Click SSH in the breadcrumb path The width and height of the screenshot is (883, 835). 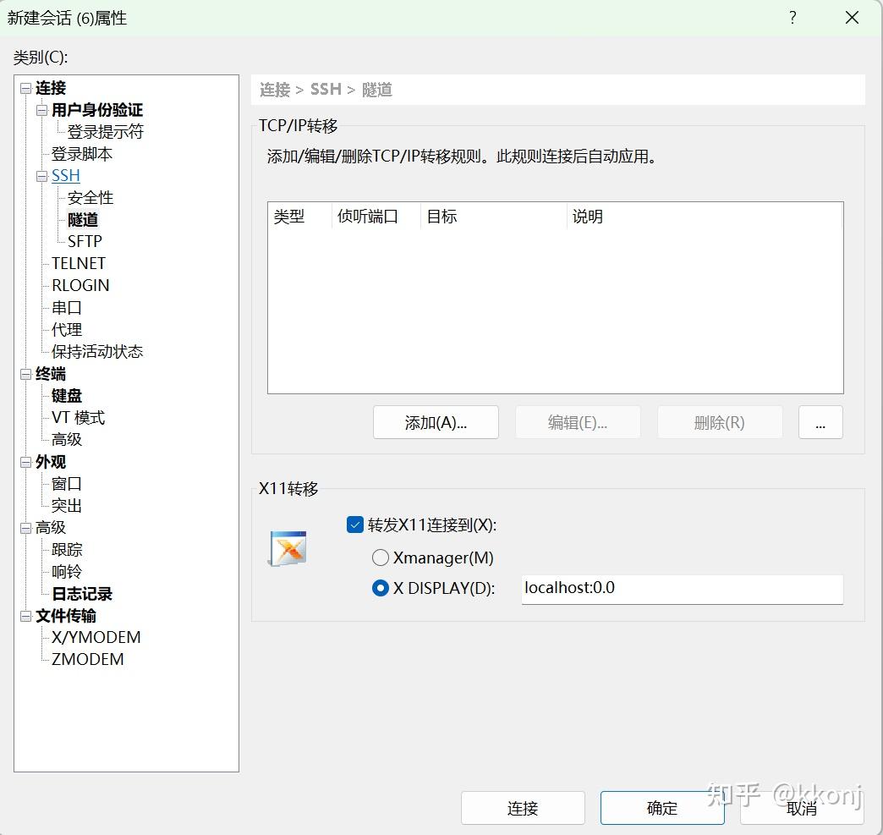pos(326,89)
